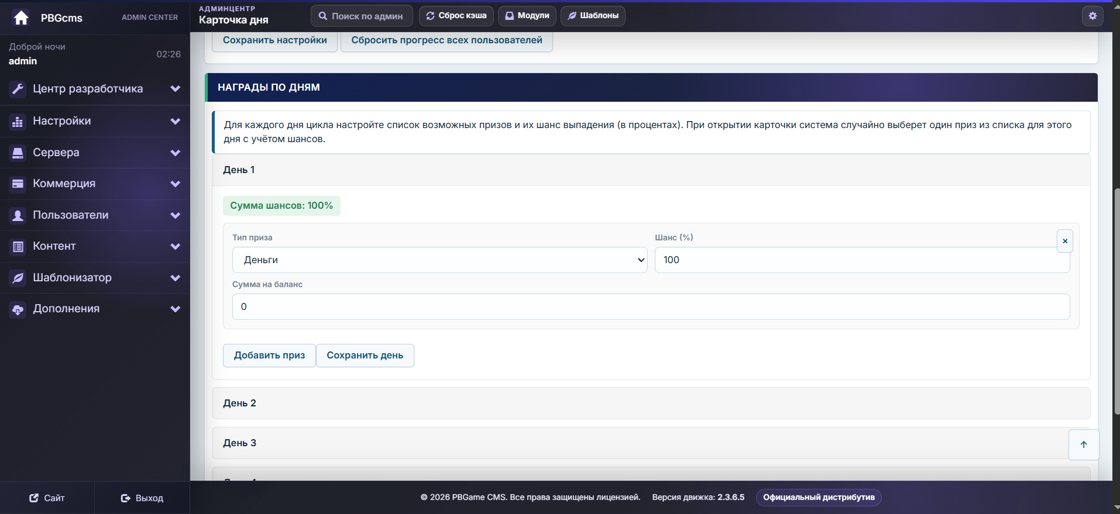Click the Пользователи person icon
This screenshot has height=514, width=1120.
tap(18, 215)
